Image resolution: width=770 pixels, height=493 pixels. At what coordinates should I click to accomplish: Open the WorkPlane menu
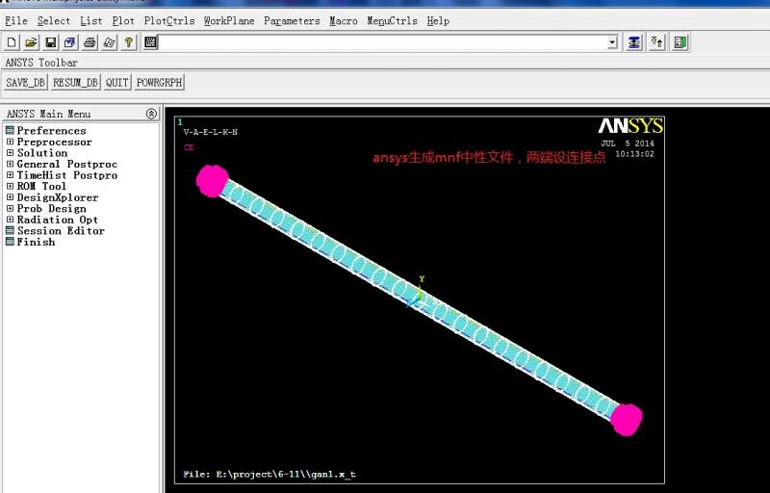click(229, 21)
